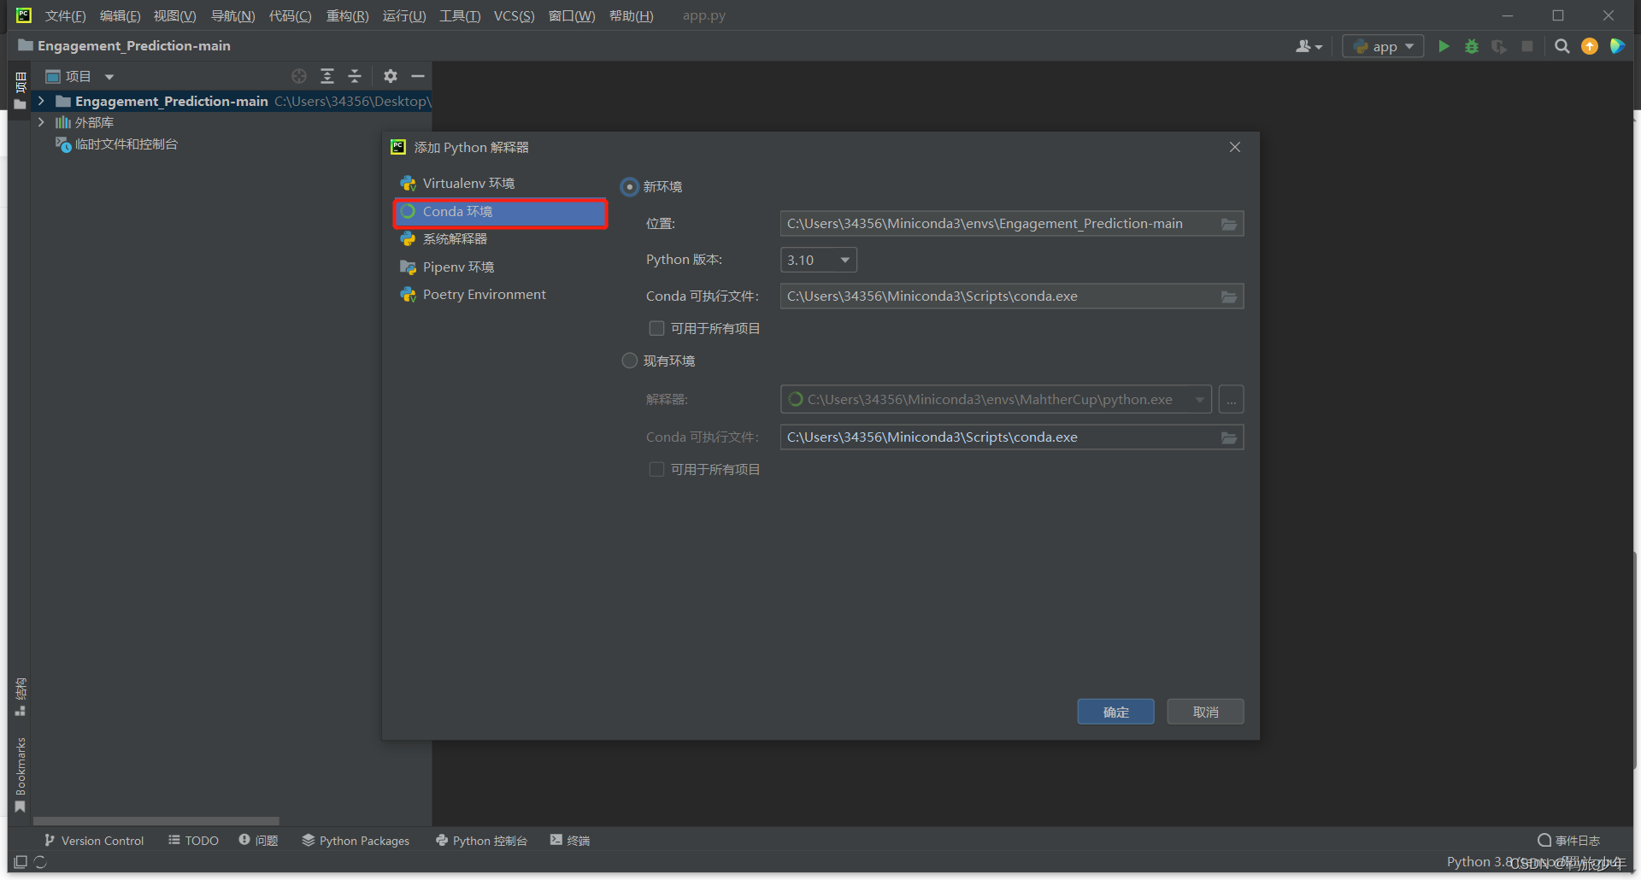Open Terminal tool window
The image size is (1641, 880).
(x=570, y=841)
